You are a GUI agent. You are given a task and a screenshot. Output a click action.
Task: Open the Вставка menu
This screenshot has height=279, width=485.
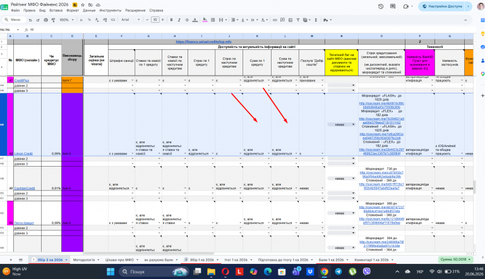click(56, 10)
